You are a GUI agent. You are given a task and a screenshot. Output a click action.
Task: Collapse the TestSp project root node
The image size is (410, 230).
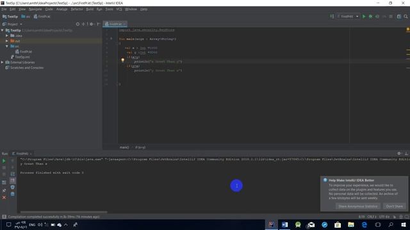click(x=3, y=31)
